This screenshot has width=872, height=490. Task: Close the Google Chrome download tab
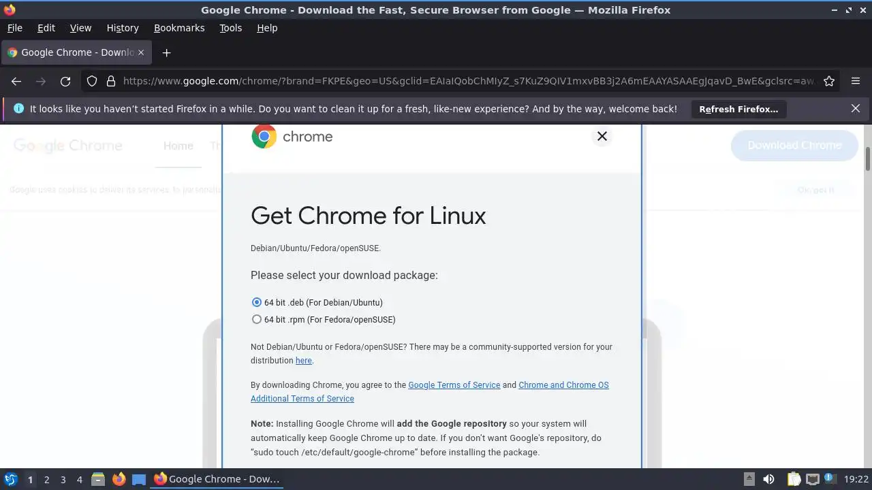142,52
